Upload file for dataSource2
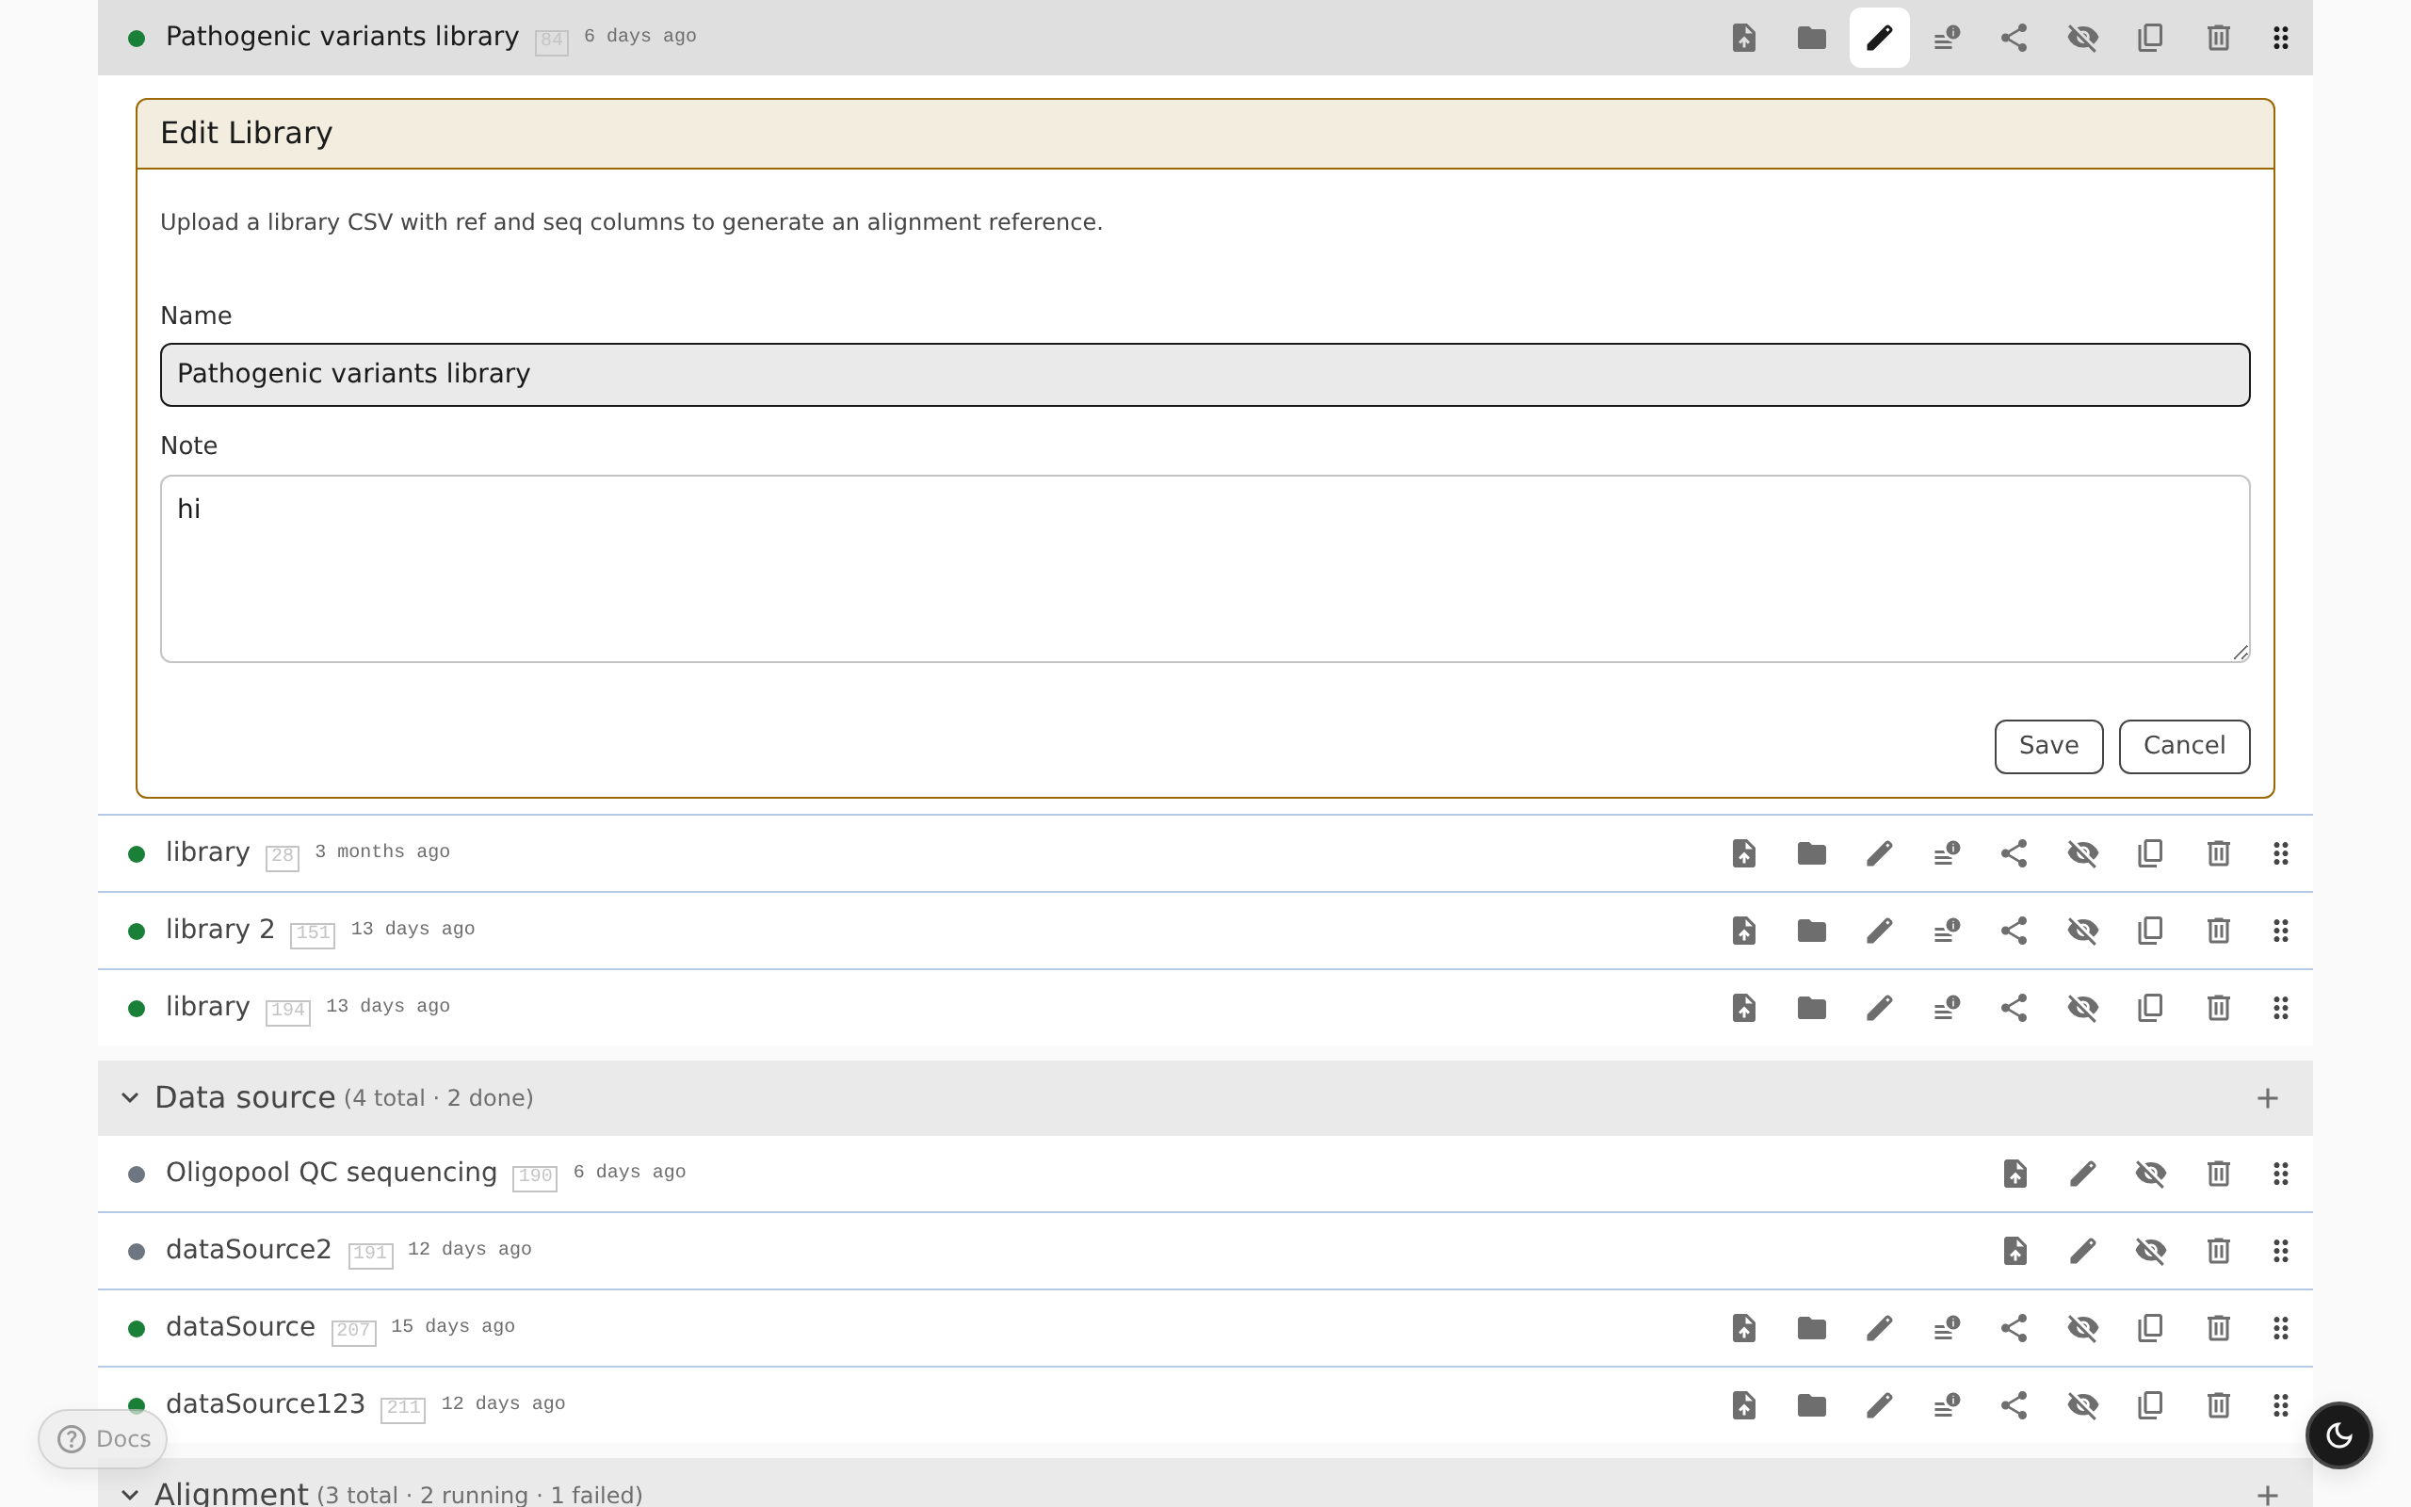The image size is (2411, 1507). pyautogui.click(x=2015, y=1251)
